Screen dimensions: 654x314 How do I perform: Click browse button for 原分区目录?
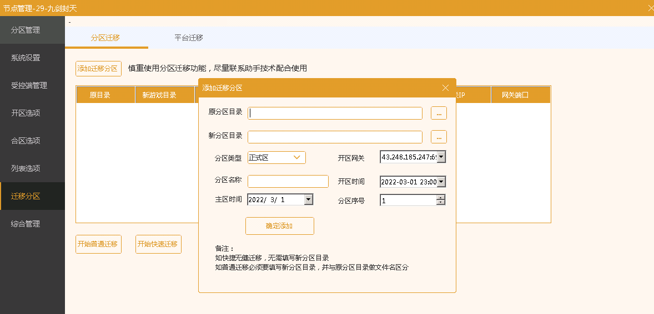439,113
